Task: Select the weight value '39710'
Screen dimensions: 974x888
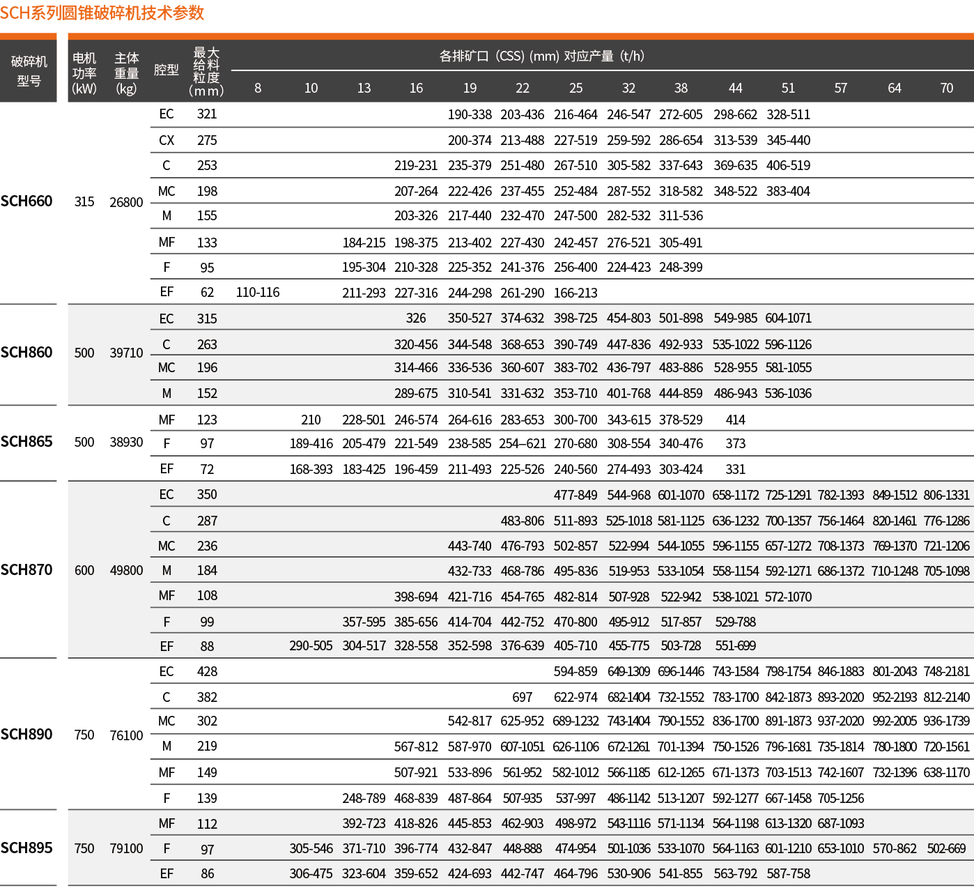Action: click(126, 353)
